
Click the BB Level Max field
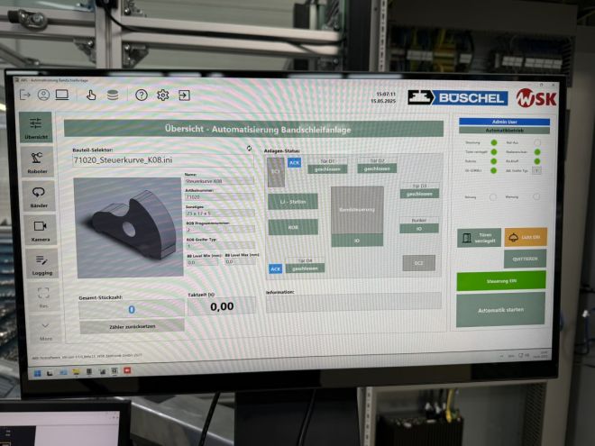pyautogui.click(x=240, y=261)
